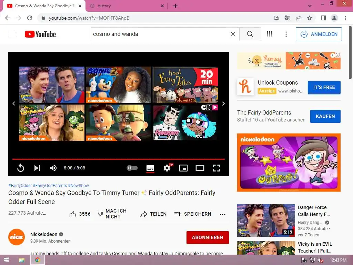
Task: Open Windows Start menu
Action: (6, 260)
